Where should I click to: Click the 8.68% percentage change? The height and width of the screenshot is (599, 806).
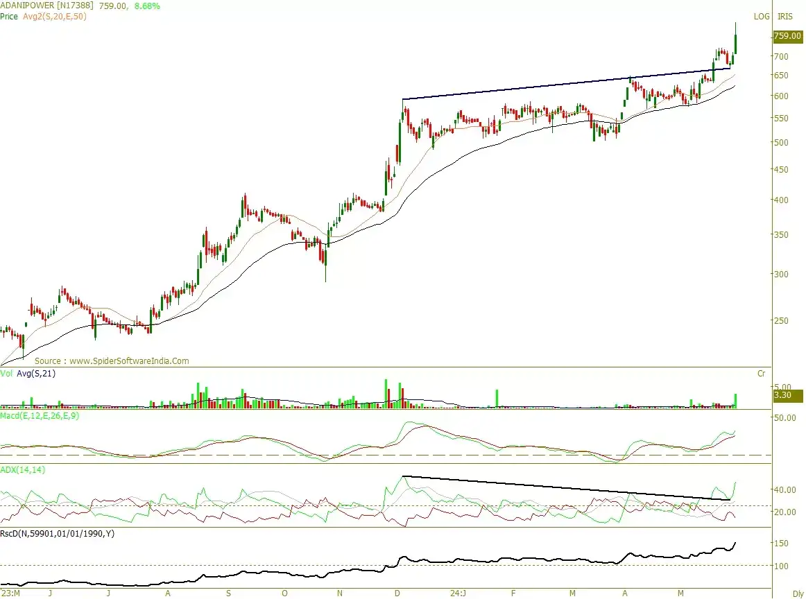(x=146, y=6)
